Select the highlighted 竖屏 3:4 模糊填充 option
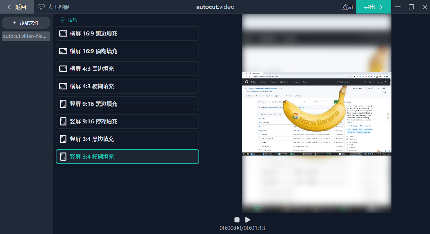430x234 pixels. pyautogui.click(x=127, y=157)
